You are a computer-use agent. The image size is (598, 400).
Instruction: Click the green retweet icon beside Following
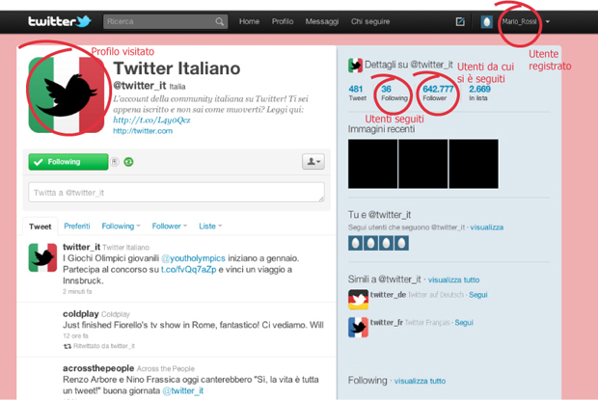pyautogui.click(x=128, y=162)
